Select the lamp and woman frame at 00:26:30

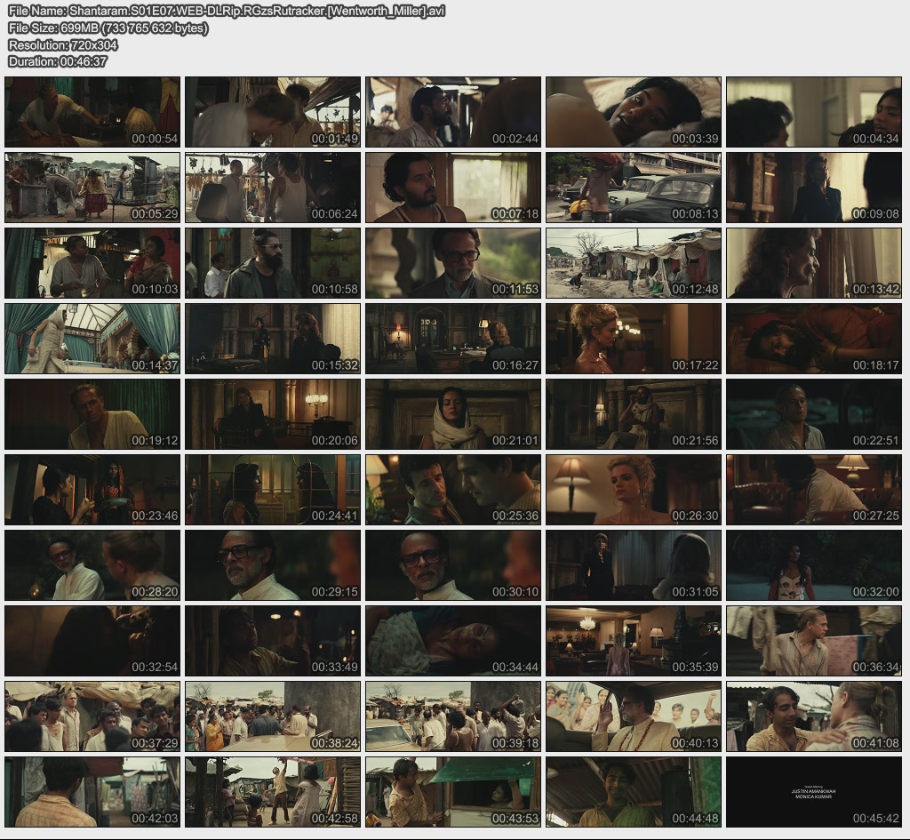coord(634,490)
